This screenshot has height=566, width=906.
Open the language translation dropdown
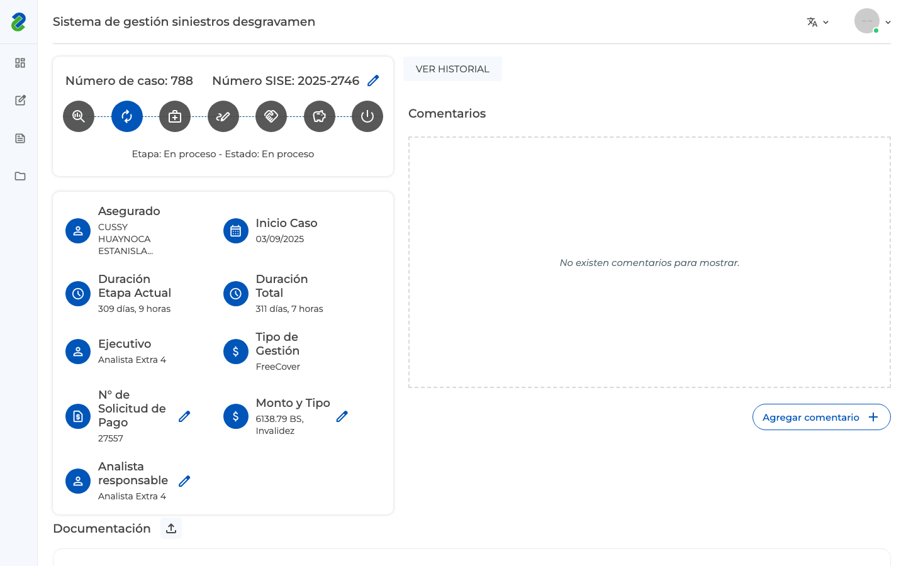(818, 22)
